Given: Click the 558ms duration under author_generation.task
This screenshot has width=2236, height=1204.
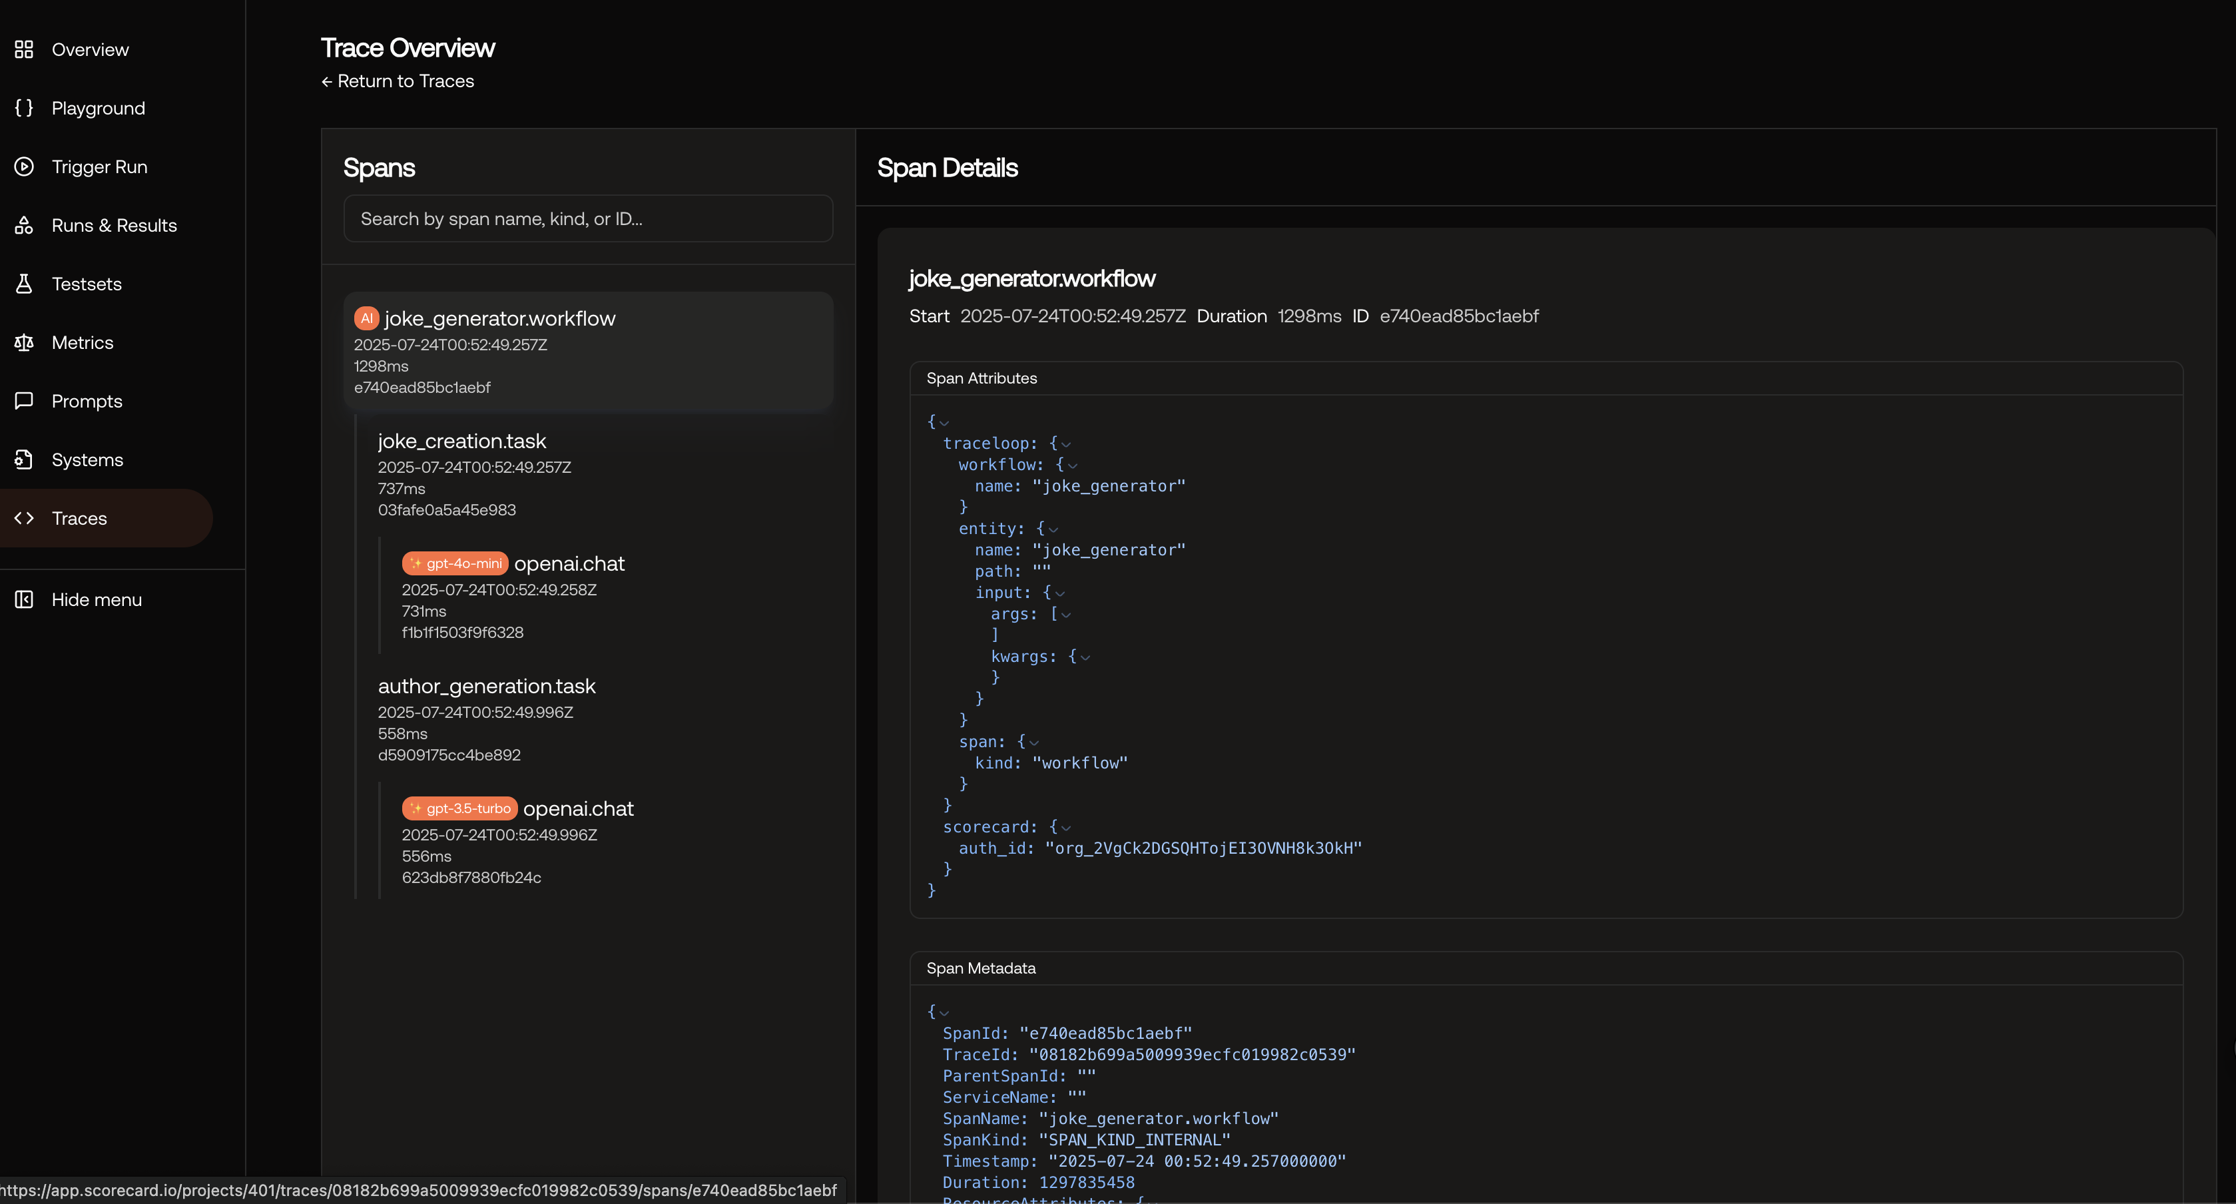Looking at the screenshot, I should coord(403,733).
